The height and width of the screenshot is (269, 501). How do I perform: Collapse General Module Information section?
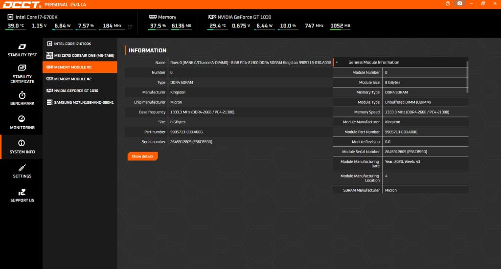click(337, 62)
